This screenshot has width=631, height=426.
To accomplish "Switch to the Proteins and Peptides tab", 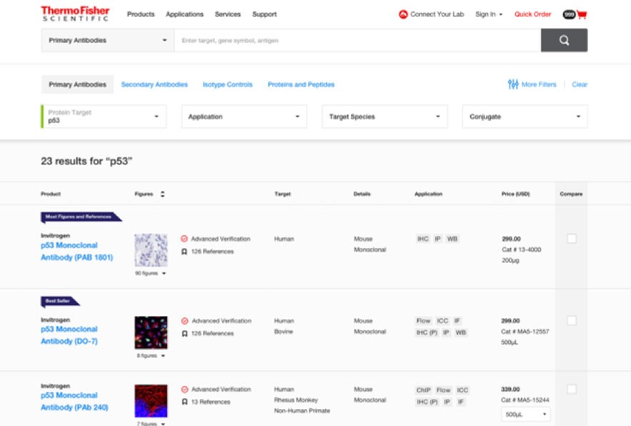I will [301, 84].
